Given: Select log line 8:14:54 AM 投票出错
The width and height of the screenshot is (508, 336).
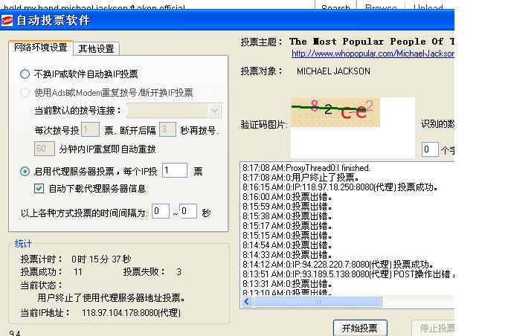Looking at the screenshot, I should tap(287, 245).
